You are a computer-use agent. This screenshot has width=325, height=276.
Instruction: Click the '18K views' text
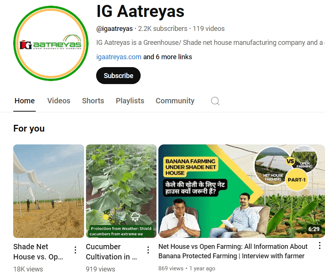28,269
